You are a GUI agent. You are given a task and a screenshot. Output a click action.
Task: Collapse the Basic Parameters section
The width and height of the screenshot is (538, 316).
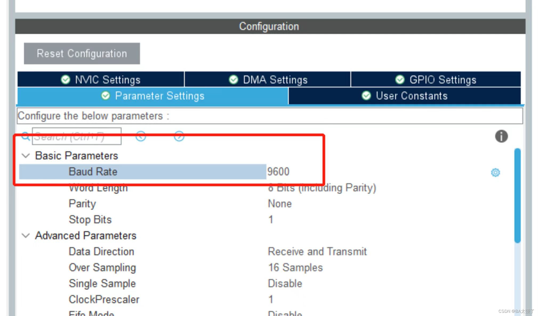pyautogui.click(x=26, y=156)
